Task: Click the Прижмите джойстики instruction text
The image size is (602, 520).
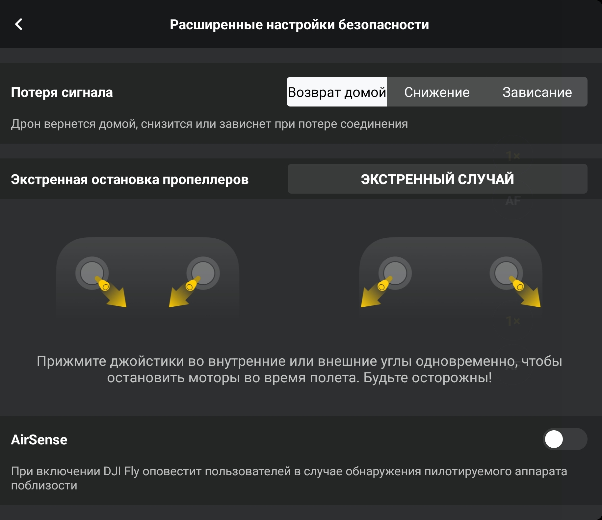Action: tap(300, 369)
